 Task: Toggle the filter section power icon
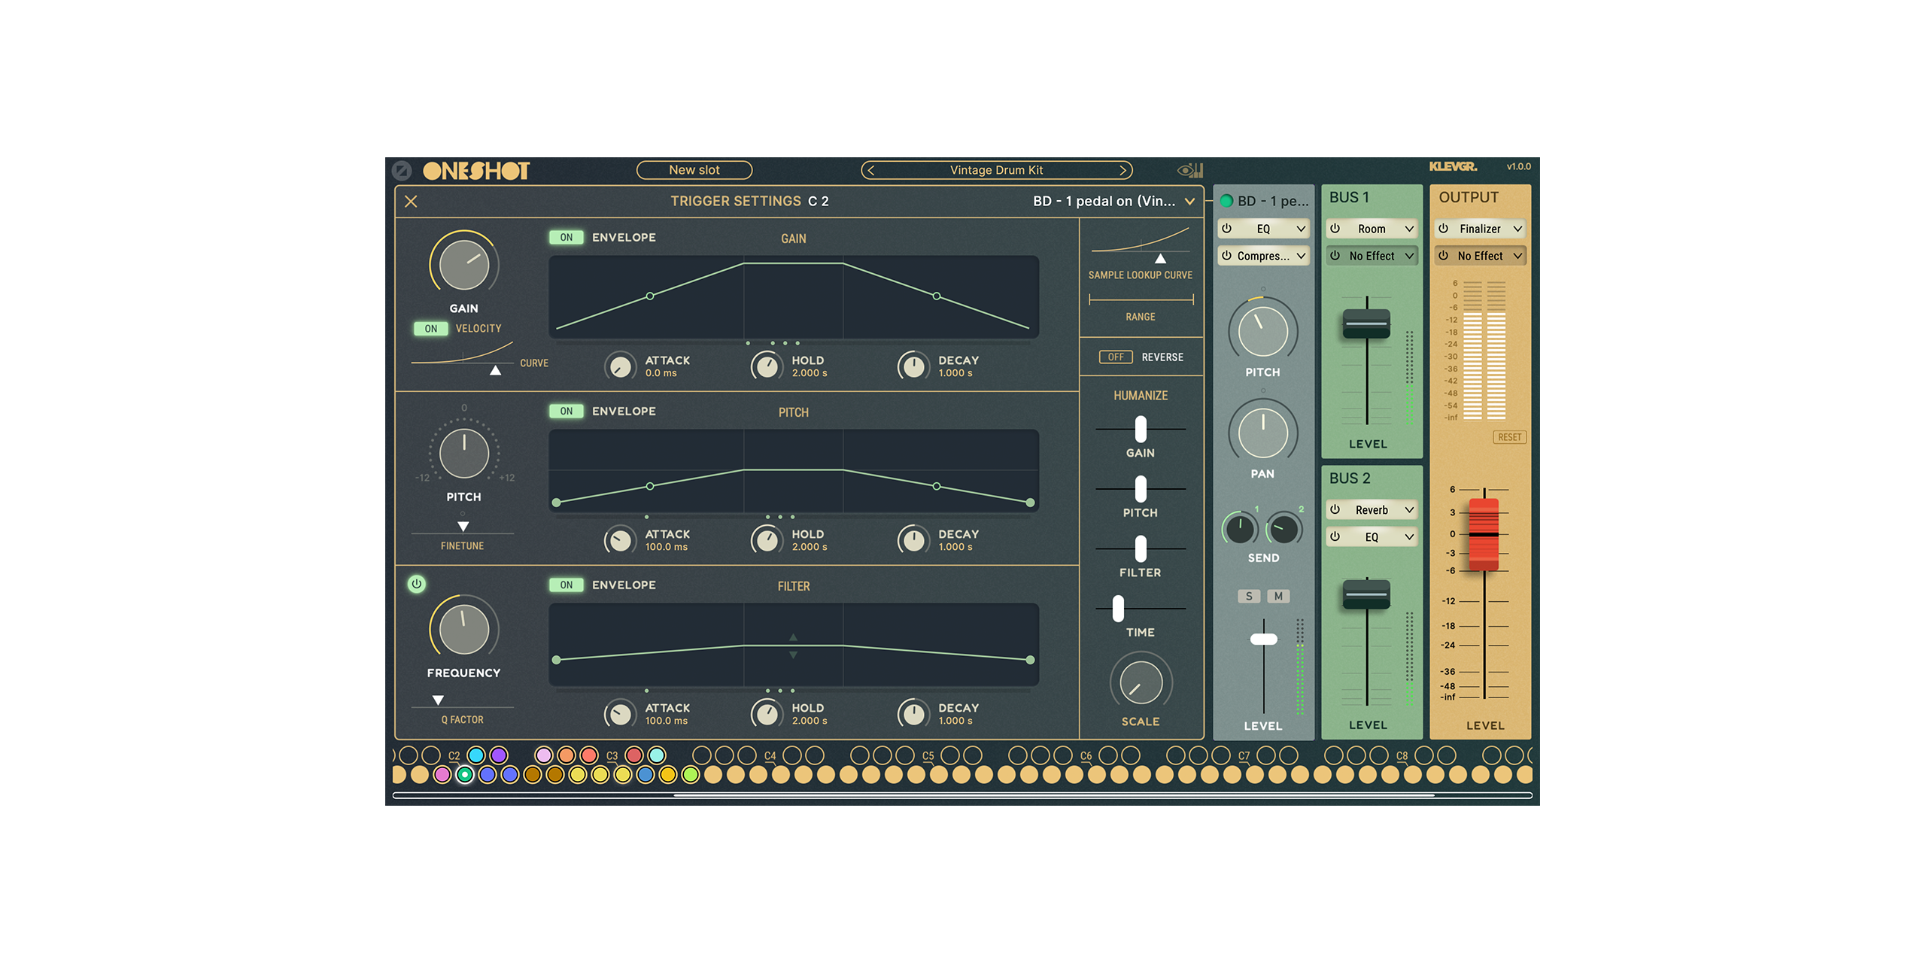click(416, 584)
